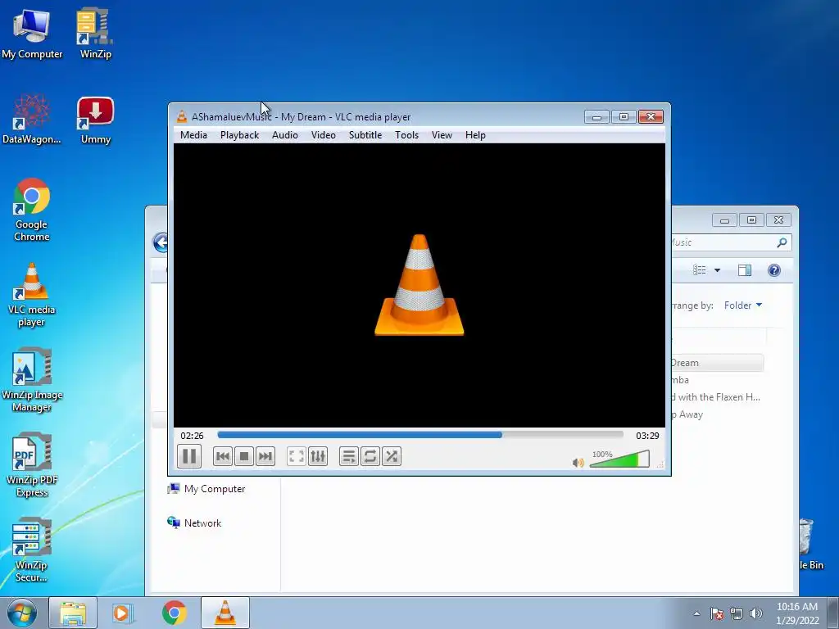Open network tray icon
Screen dimensions: 839x629
(737, 613)
